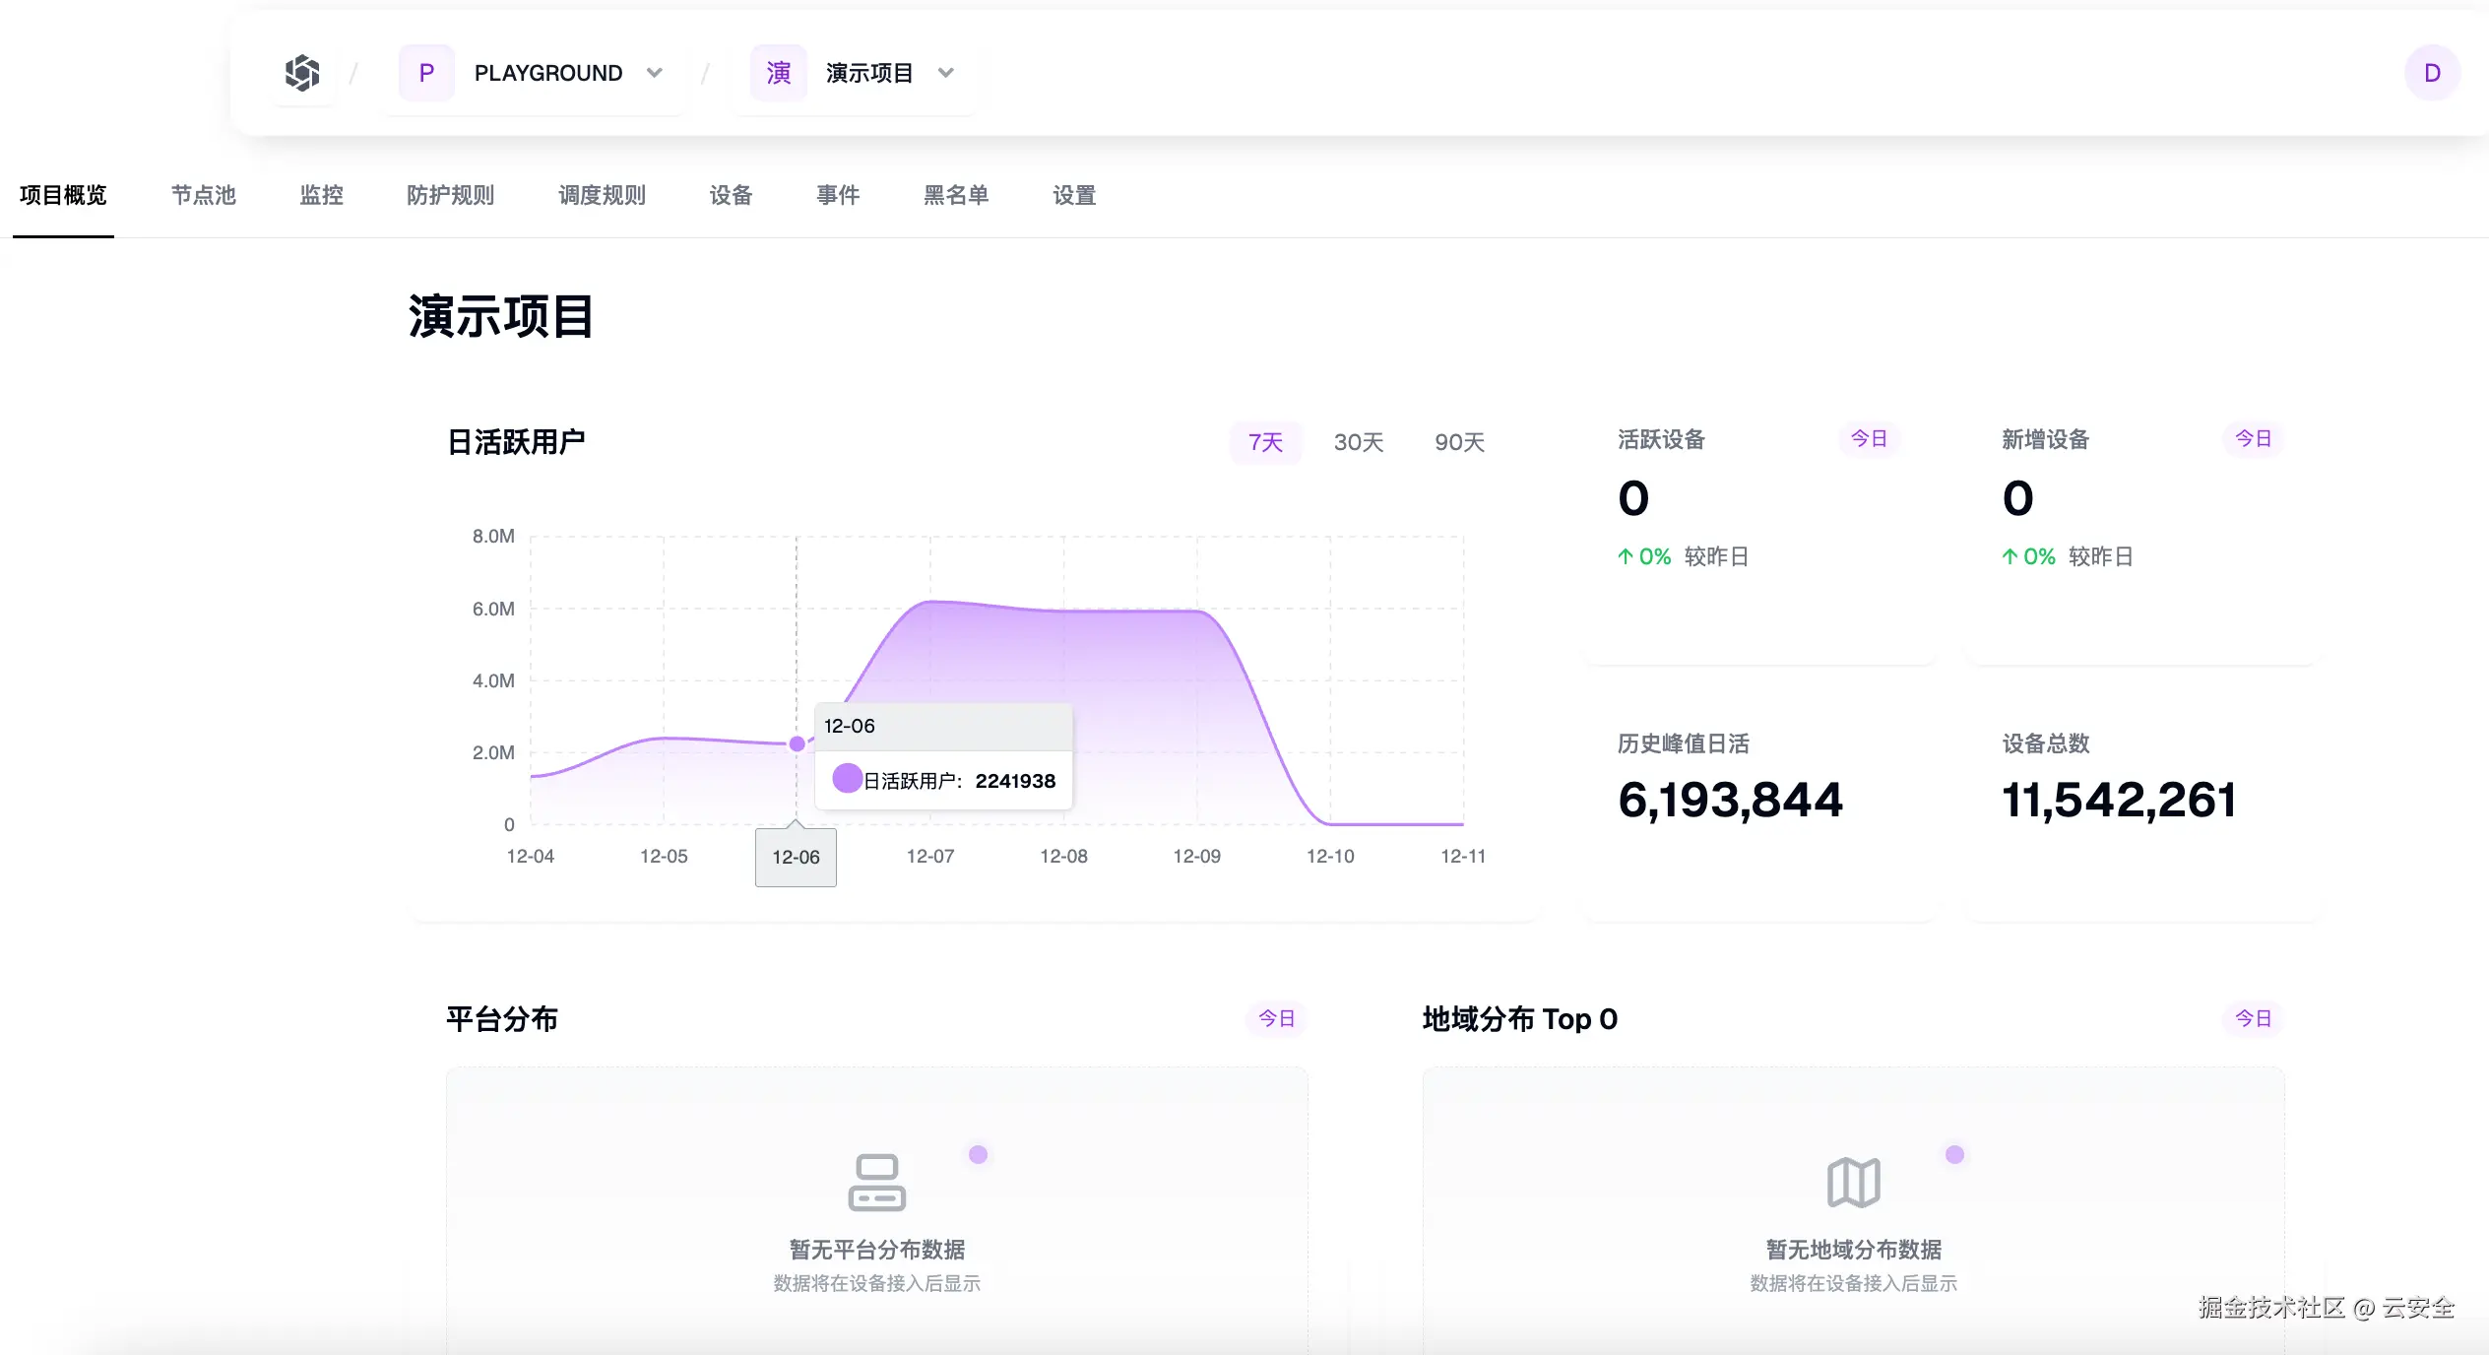Click 今日 badge on 平台分布 section
2489x1355 pixels.
(x=1276, y=1018)
